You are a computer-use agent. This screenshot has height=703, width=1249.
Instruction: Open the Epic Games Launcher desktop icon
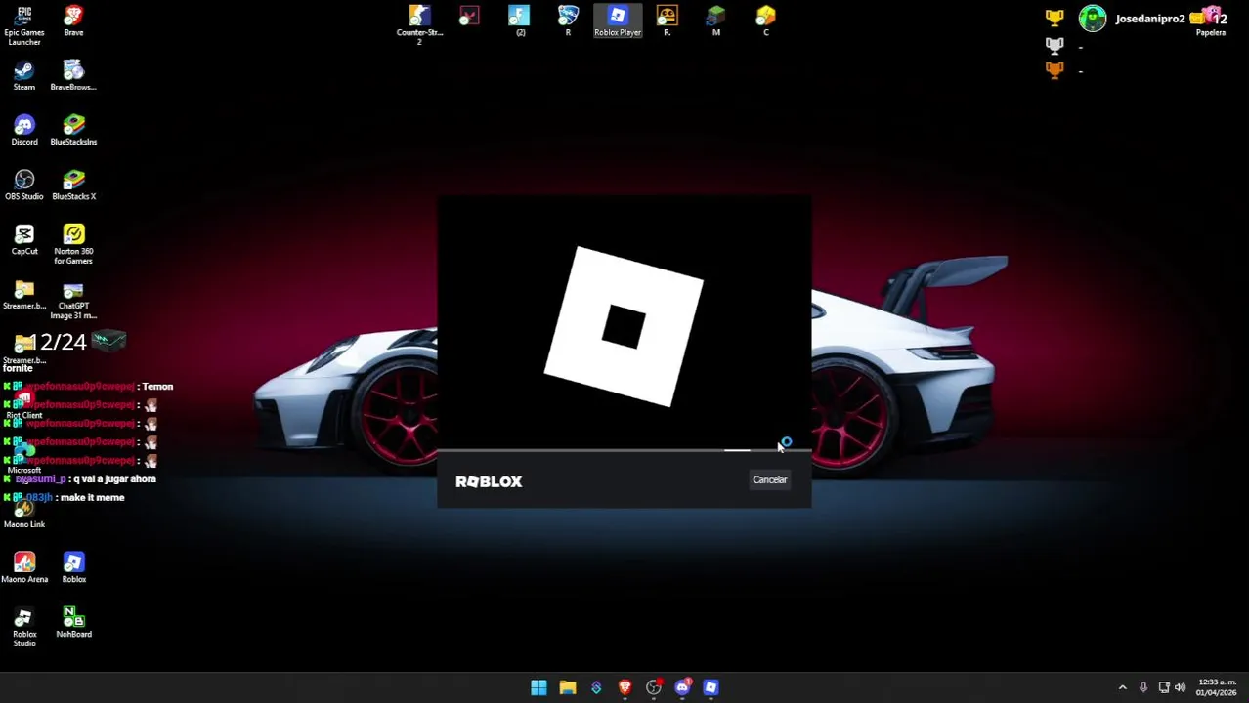(24, 25)
